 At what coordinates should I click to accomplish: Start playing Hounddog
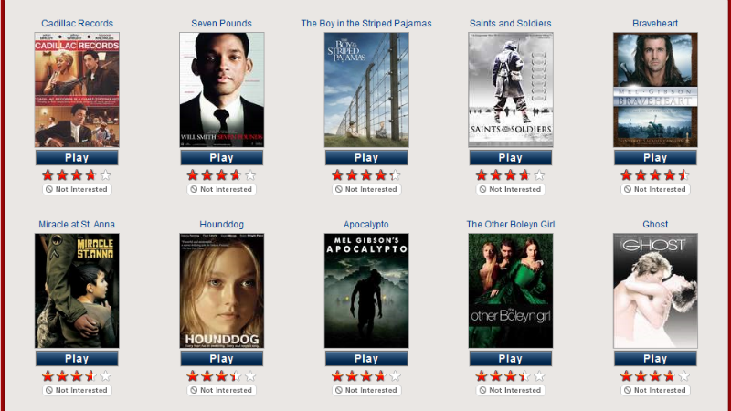(x=221, y=358)
